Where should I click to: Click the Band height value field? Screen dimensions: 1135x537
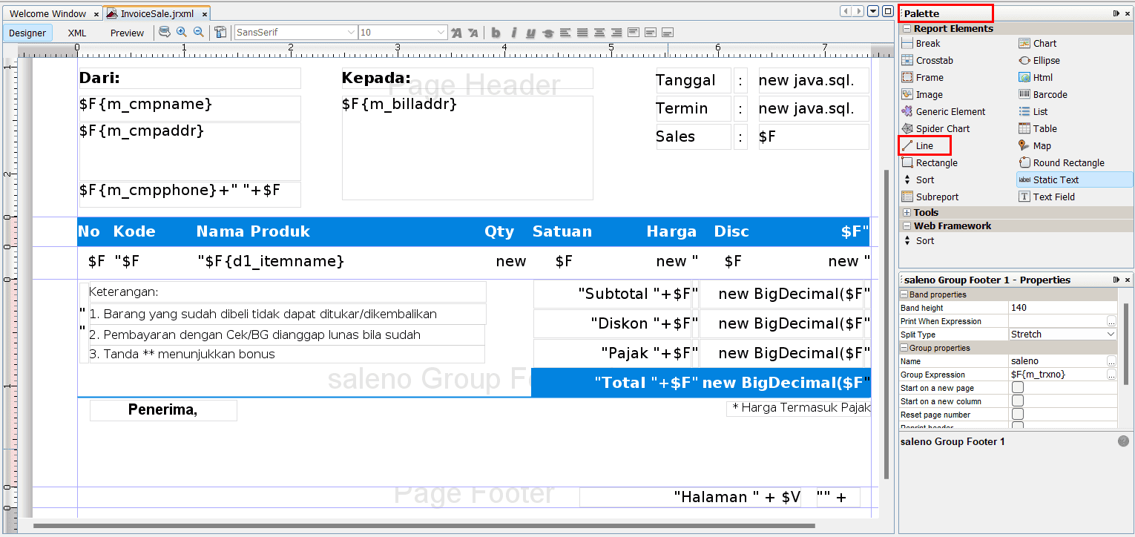point(1061,308)
